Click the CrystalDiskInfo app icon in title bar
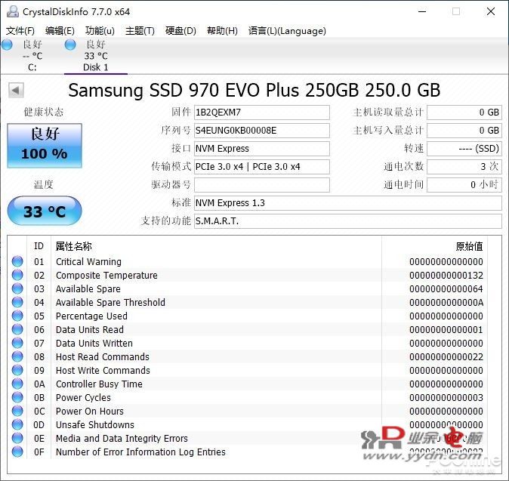The image size is (509, 481). [13, 11]
